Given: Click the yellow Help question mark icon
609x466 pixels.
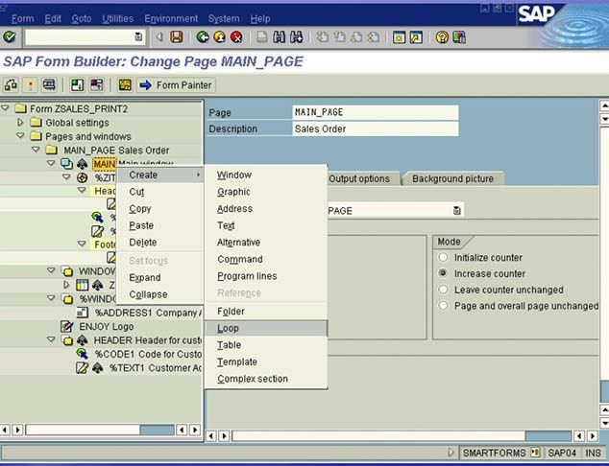Looking at the screenshot, I should click(442, 37).
